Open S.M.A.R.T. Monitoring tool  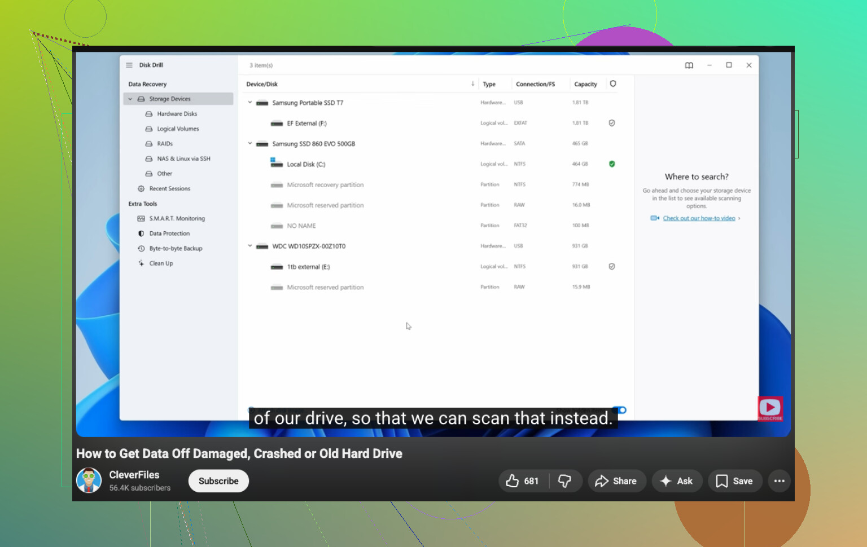pyautogui.click(x=177, y=219)
